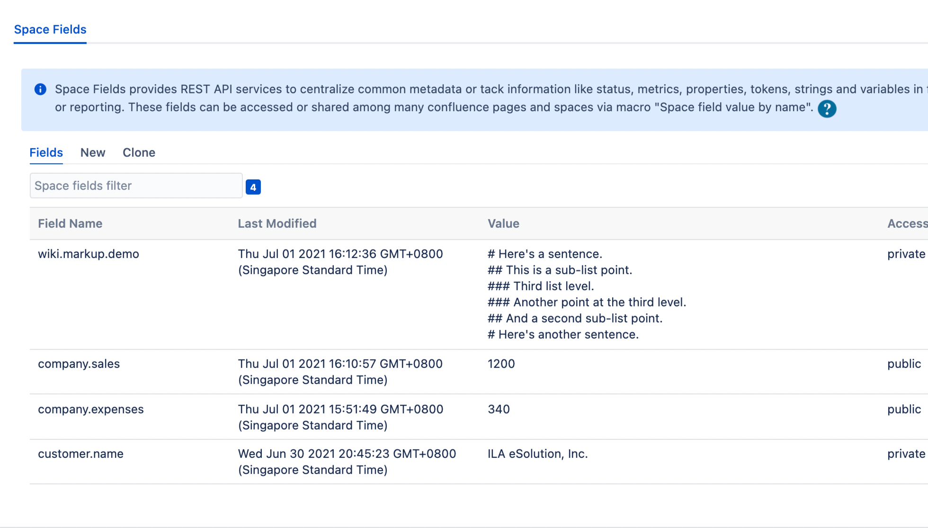Open the Clone tab

pos(139,152)
